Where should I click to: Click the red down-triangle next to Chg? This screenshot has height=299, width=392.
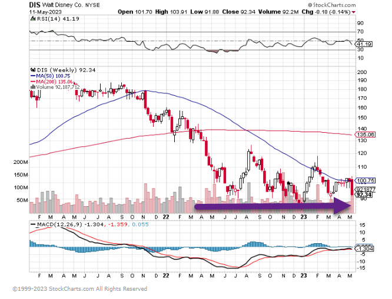[354, 12]
